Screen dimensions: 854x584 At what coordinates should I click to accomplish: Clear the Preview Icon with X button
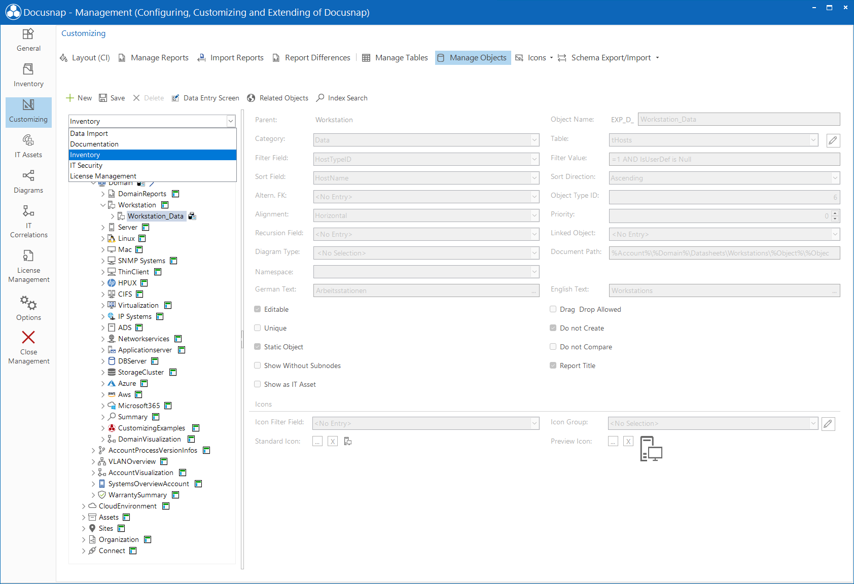pyautogui.click(x=628, y=442)
